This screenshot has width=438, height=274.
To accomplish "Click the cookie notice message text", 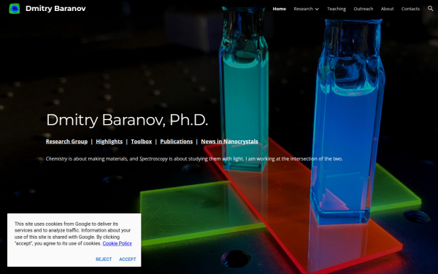I will [x=73, y=234].
